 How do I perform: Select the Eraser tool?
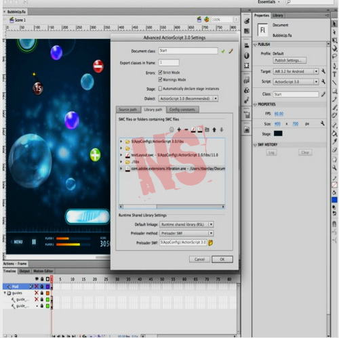click(334, 150)
